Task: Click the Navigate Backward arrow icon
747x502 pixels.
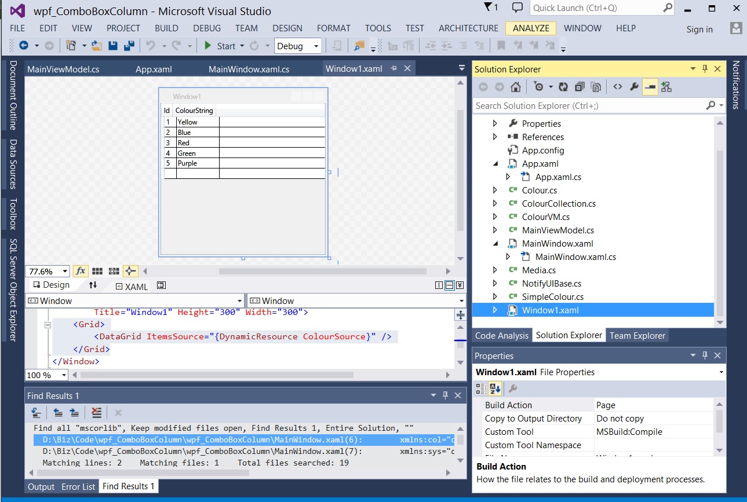Action: tap(24, 46)
